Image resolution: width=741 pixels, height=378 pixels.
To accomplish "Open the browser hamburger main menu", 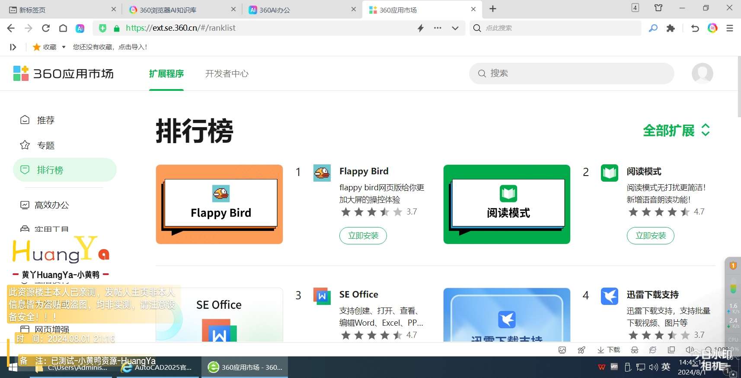I will click(730, 28).
